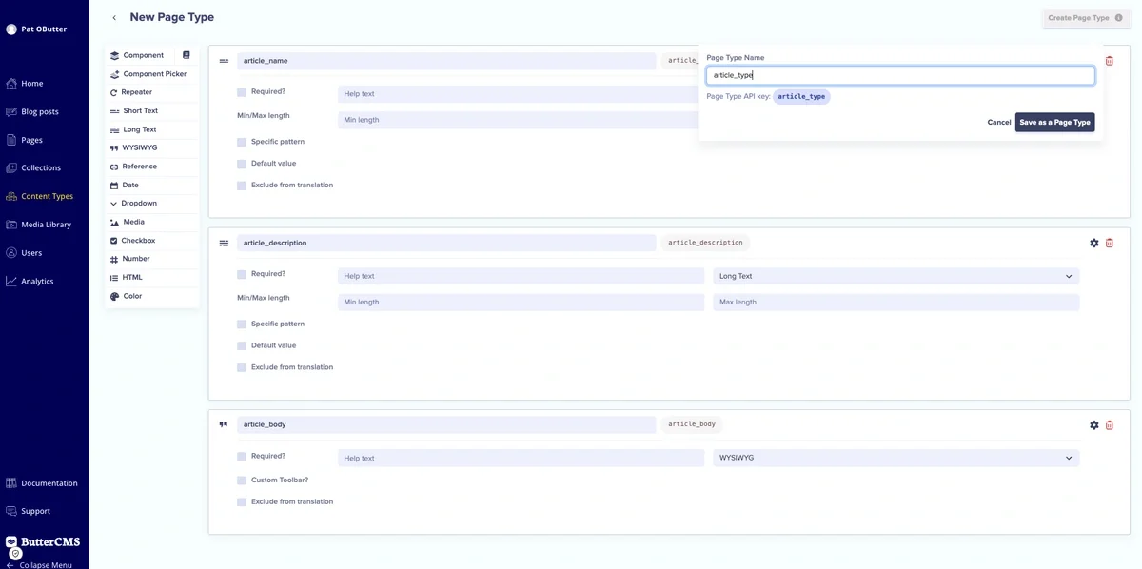This screenshot has width=1142, height=569.
Task: Go to Media Library in sidebar
Action: (x=46, y=225)
